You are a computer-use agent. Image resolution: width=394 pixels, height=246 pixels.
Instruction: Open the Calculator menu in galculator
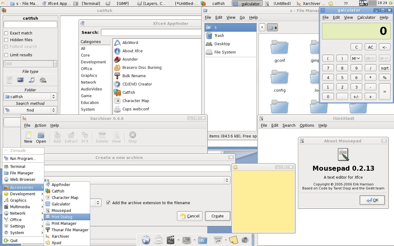(x=366, y=18)
